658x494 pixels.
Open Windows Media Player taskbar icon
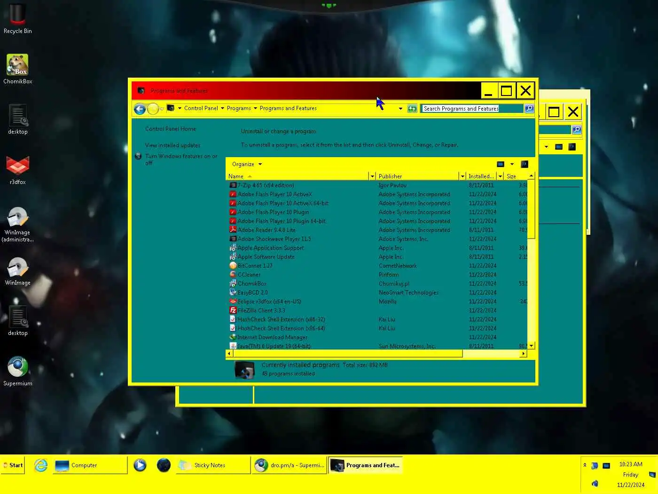coord(140,465)
